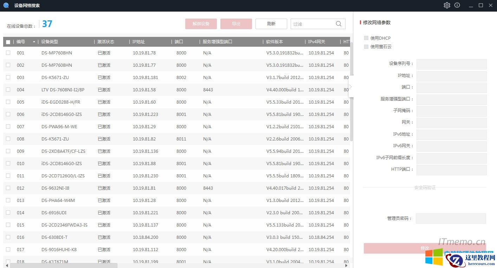Click the 管理员密码 input field
The width and height of the screenshot is (497, 268).
tap(451, 218)
